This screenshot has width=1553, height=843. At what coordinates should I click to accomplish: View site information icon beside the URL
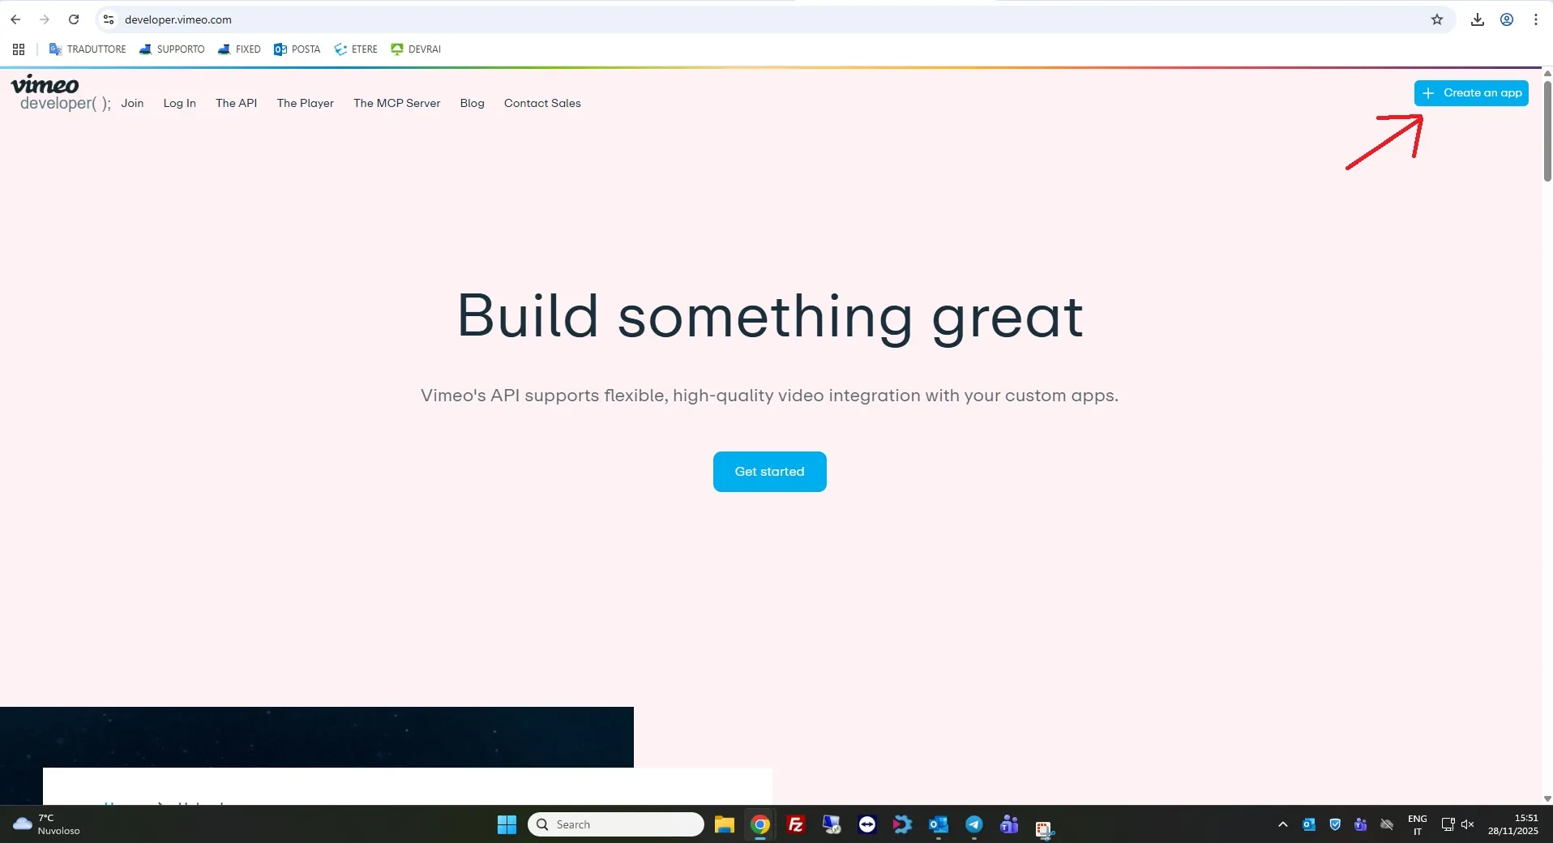(109, 19)
